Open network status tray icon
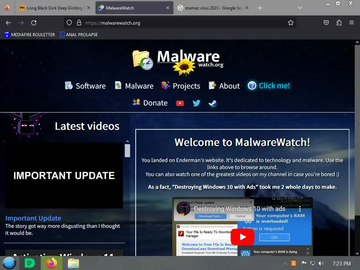This screenshot has width=360, height=270. 313,263
